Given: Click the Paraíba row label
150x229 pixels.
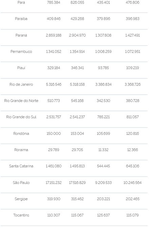Looking at the screenshot, I should (x=21, y=19).
